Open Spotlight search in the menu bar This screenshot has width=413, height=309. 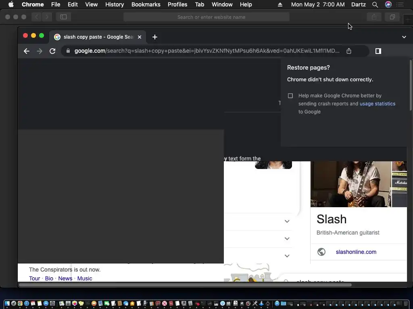click(x=375, y=4)
